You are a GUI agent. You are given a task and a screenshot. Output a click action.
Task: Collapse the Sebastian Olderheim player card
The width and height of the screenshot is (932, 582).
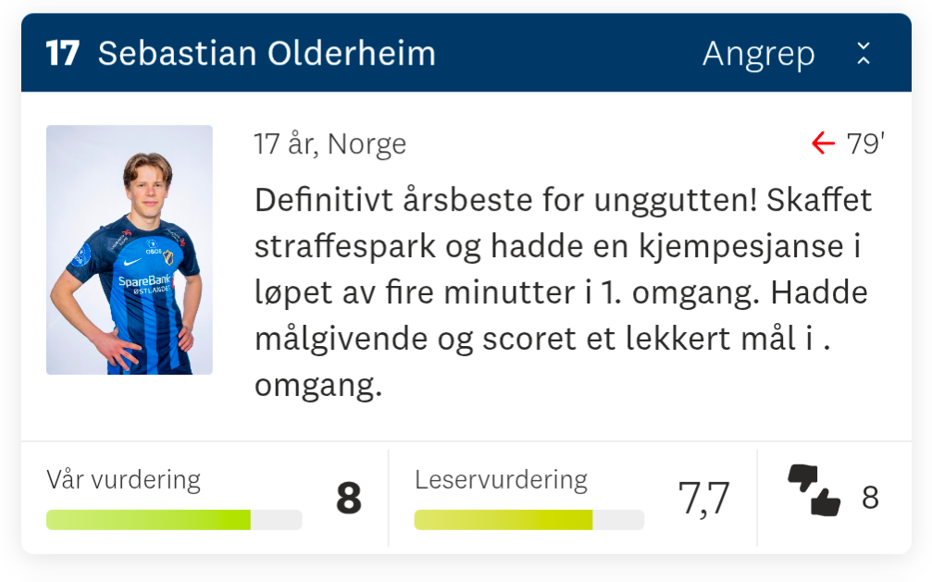(864, 53)
